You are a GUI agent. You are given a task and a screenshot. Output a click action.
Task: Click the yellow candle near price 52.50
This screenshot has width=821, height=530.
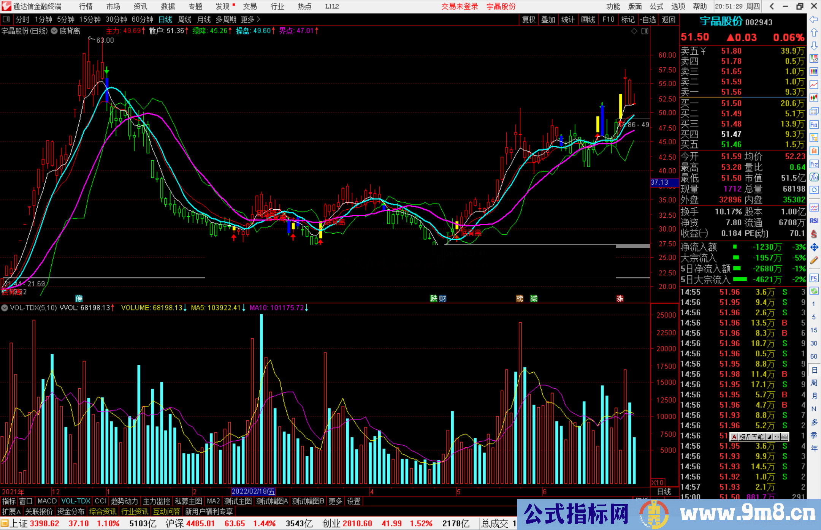point(620,106)
